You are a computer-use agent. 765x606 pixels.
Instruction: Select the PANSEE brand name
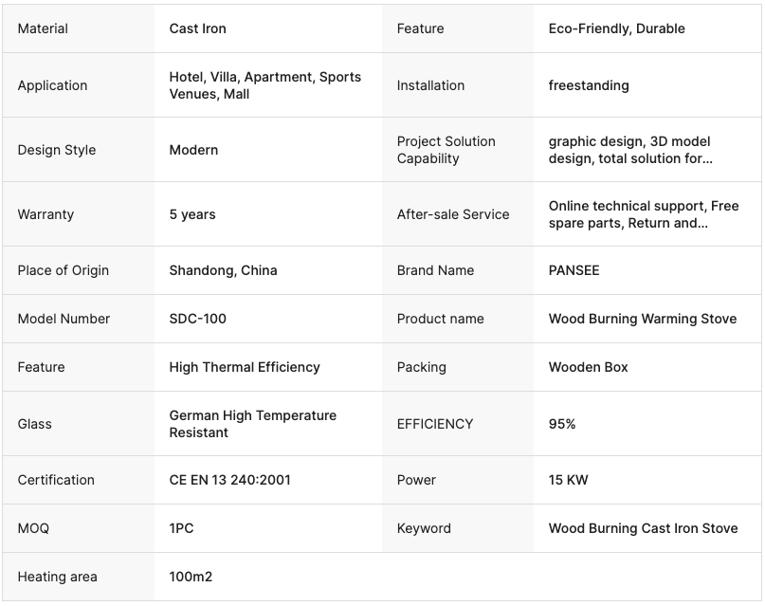click(x=574, y=270)
